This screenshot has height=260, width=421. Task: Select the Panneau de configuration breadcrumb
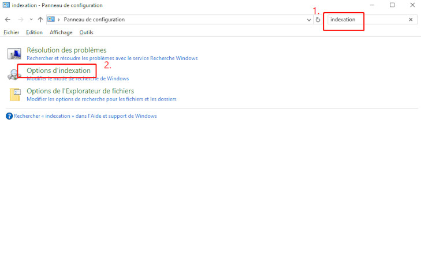[94, 20]
